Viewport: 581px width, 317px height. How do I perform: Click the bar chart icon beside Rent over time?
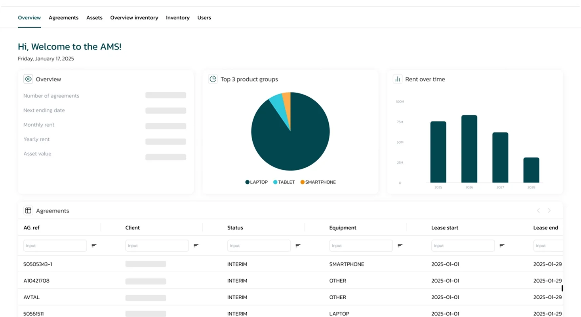[x=398, y=79]
